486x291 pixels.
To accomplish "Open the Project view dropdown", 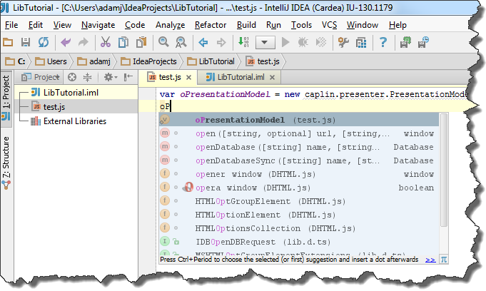I will [x=40, y=77].
